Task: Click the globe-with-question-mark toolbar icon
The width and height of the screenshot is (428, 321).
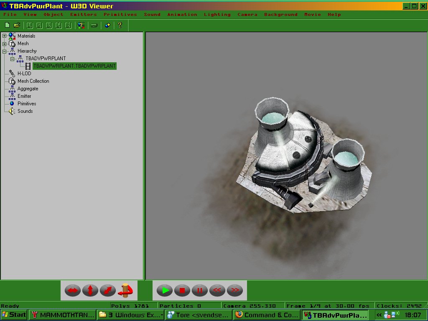Action: pyautogui.click(x=81, y=25)
